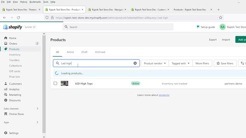
Task: Expand the Sales channels section chevron
Action: [37, 108]
